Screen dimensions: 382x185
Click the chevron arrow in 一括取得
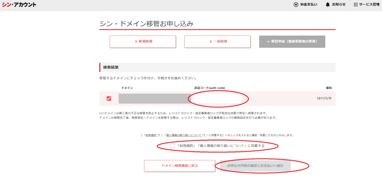point(210,42)
